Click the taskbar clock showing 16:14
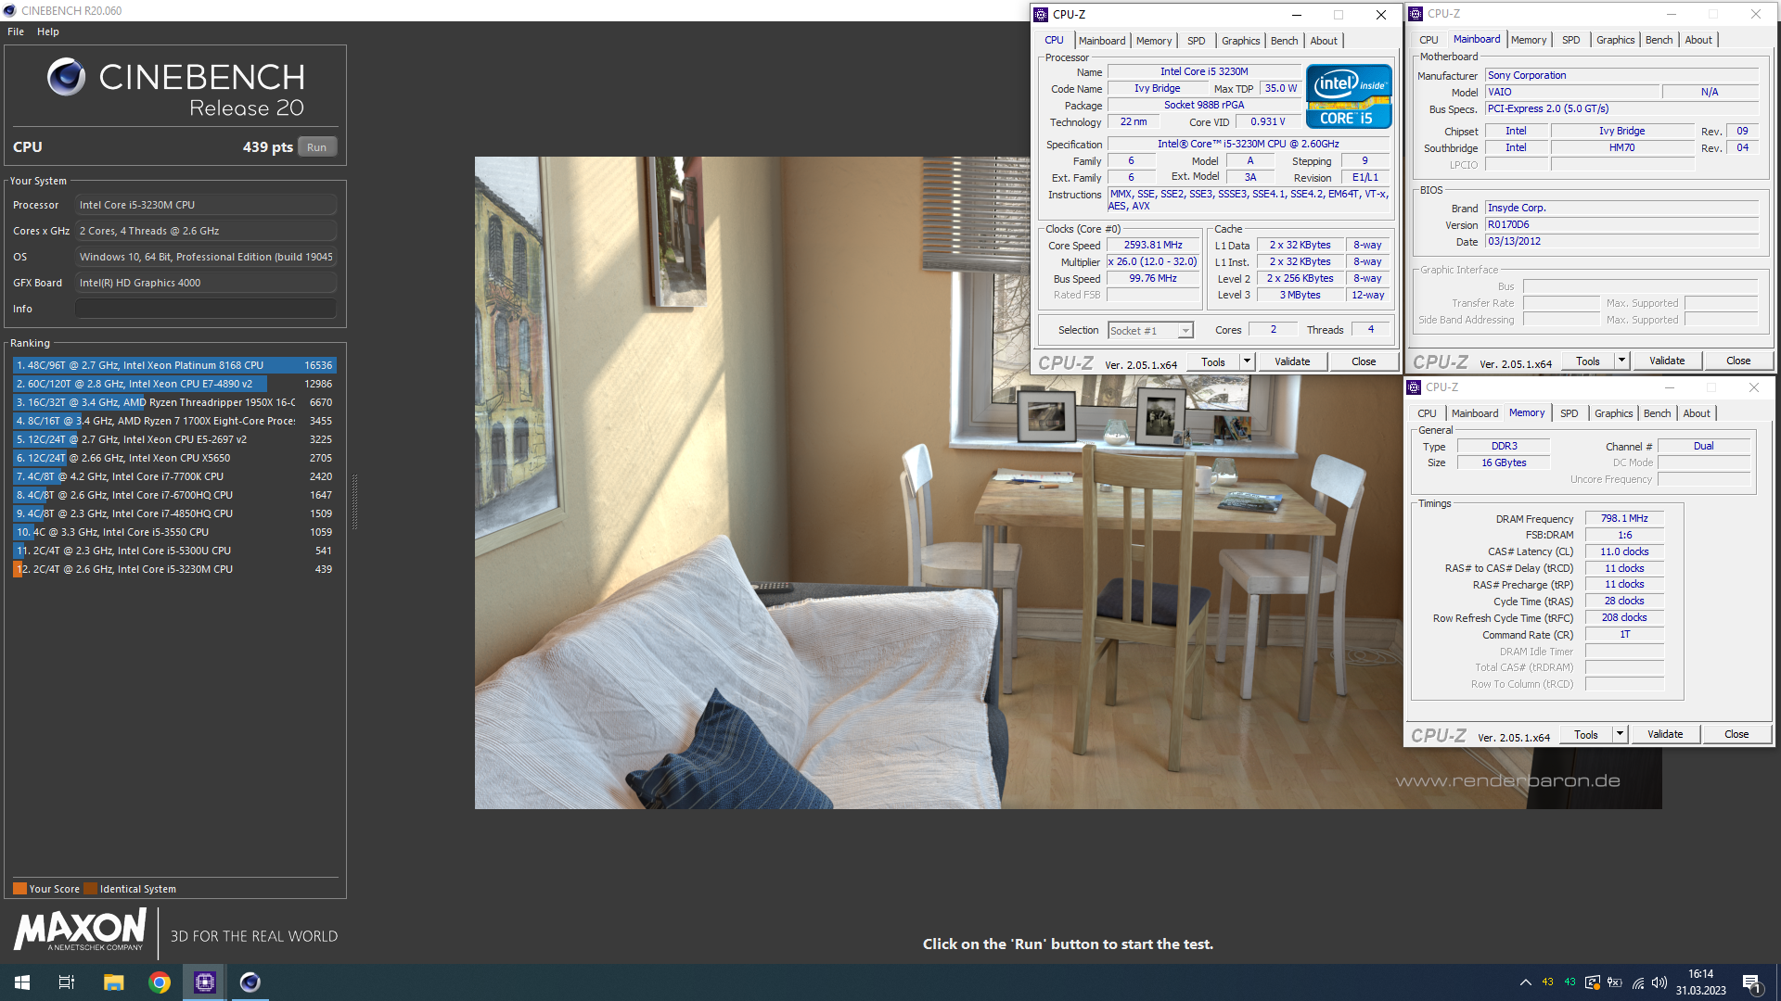This screenshot has height=1001, width=1781. click(1701, 982)
